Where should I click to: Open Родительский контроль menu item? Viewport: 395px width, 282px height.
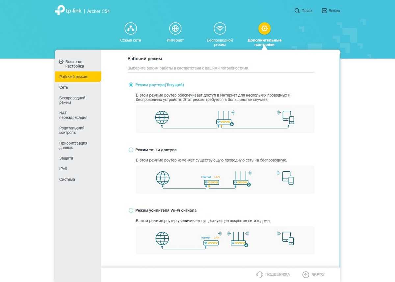click(72, 130)
